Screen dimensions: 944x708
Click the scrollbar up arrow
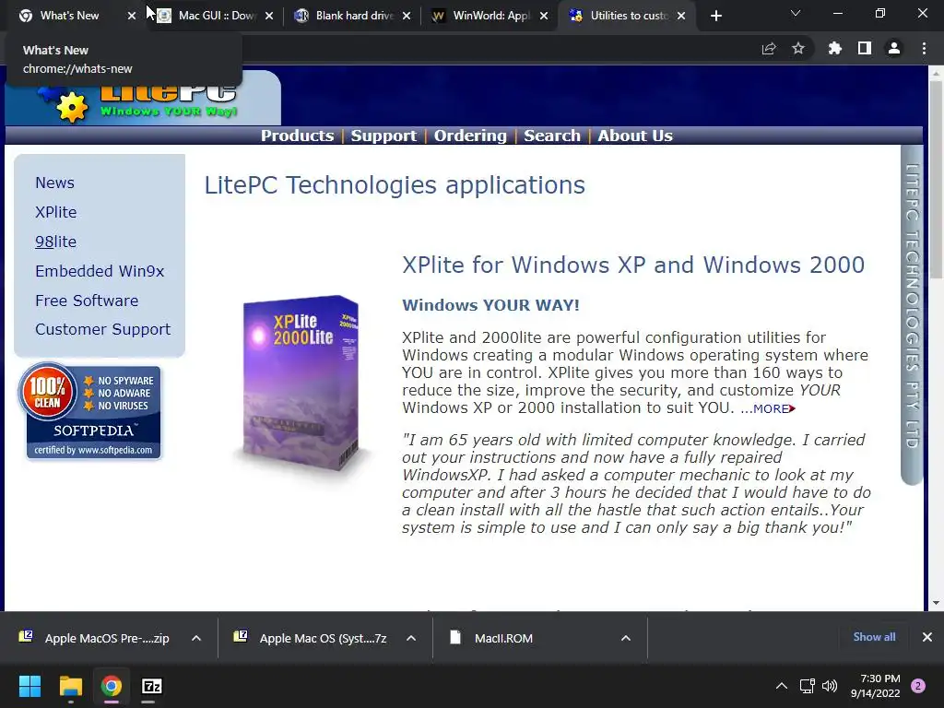(x=936, y=74)
